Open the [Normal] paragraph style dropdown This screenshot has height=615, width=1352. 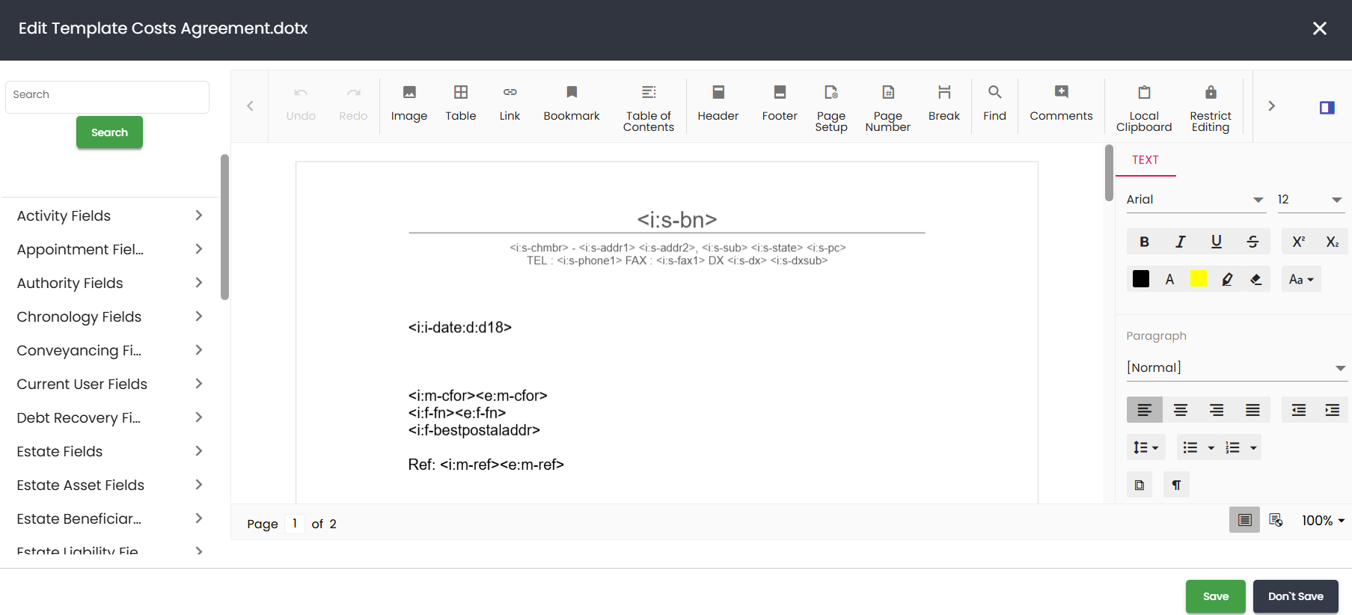[x=1236, y=367]
